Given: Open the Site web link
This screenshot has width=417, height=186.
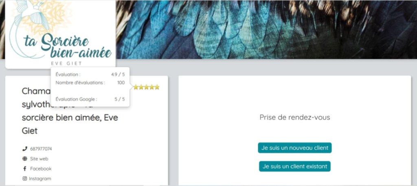Looking at the screenshot, I should (39, 159).
